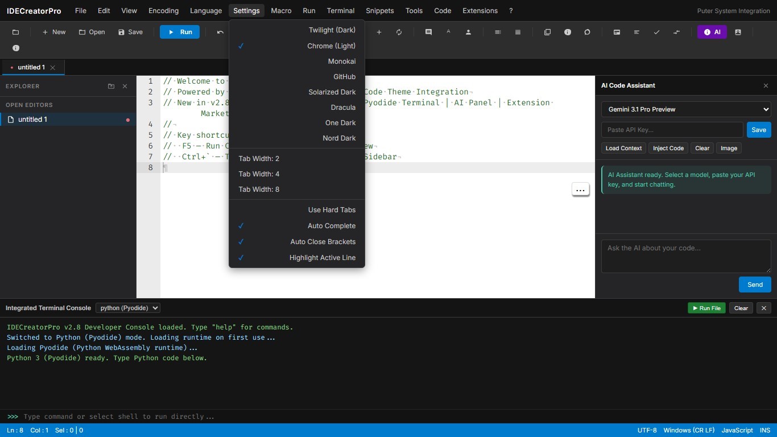
Task: Select the GitHub theme entry
Action: [x=296, y=77]
